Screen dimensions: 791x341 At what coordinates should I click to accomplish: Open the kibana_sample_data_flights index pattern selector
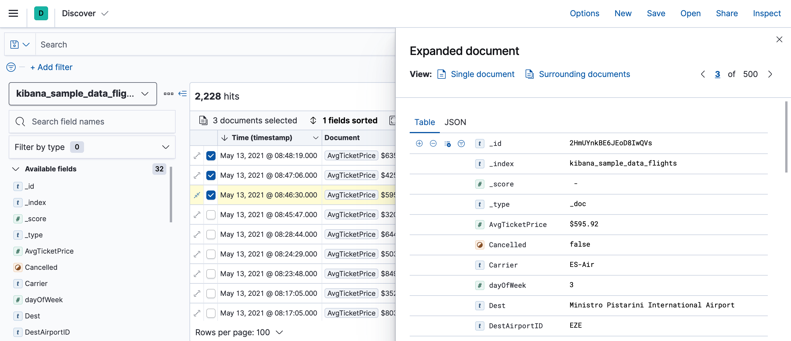(x=82, y=93)
